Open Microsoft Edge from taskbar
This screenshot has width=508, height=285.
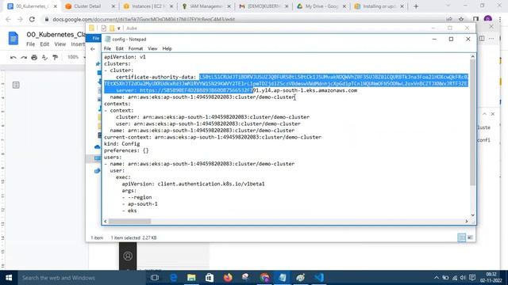[173, 278]
